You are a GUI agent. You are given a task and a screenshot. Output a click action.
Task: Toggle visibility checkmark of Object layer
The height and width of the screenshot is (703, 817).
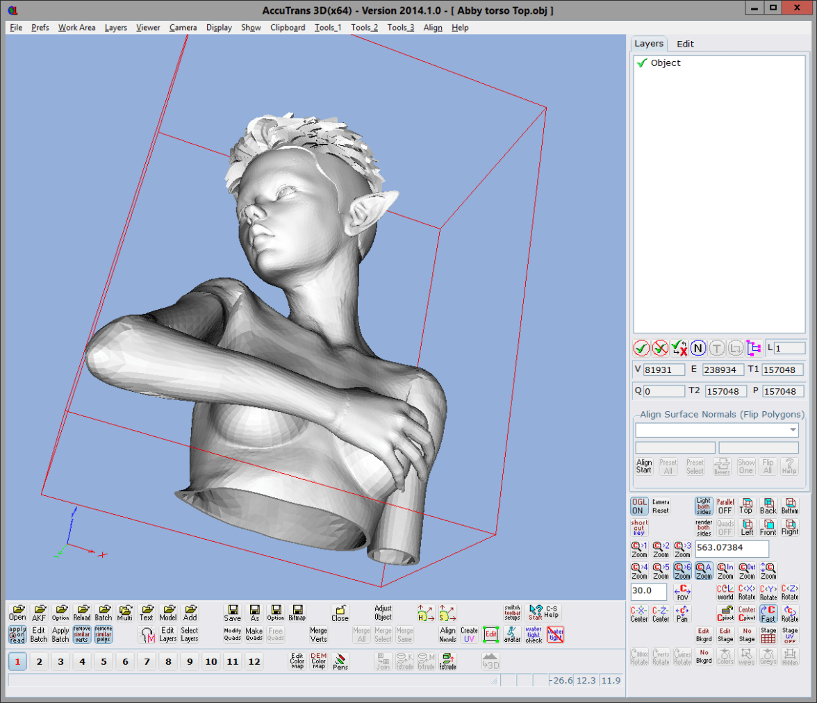click(x=642, y=63)
